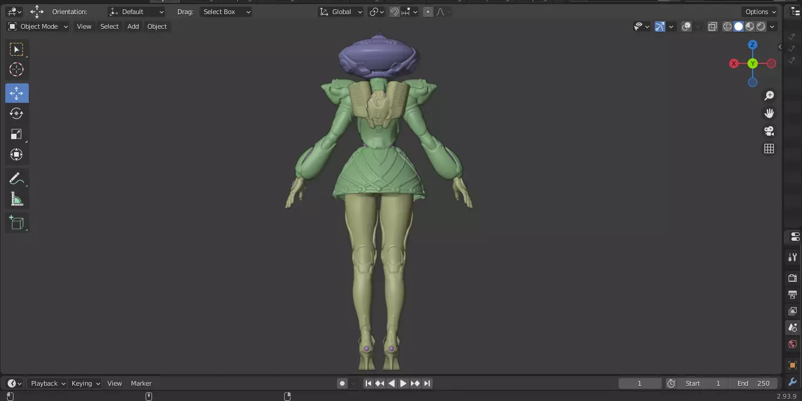This screenshot has height=401, width=802.
Task: Click the red X axis gizmo
Action: click(734, 63)
